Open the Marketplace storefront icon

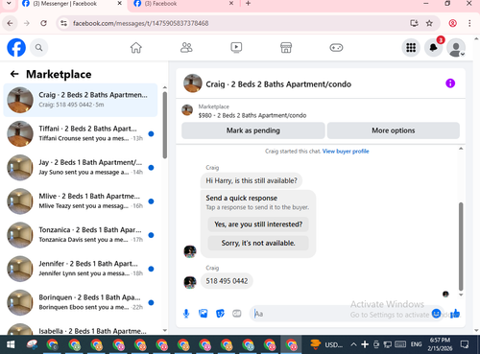click(286, 48)
